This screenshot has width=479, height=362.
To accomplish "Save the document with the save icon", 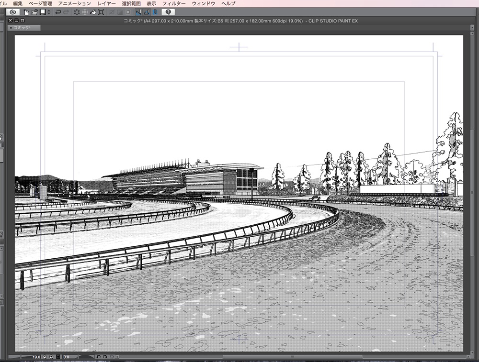I will coord(41,13).
